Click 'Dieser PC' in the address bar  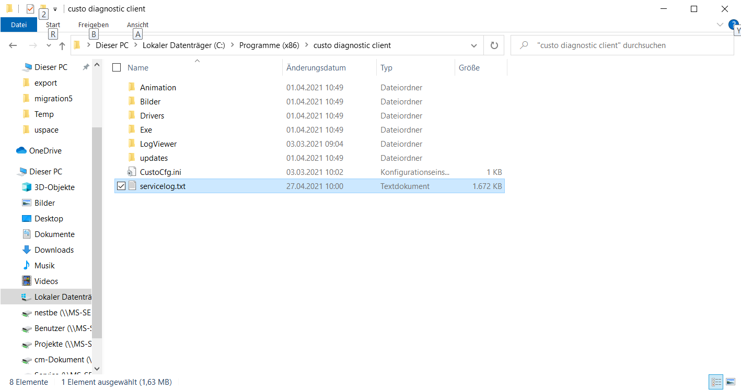112,45
